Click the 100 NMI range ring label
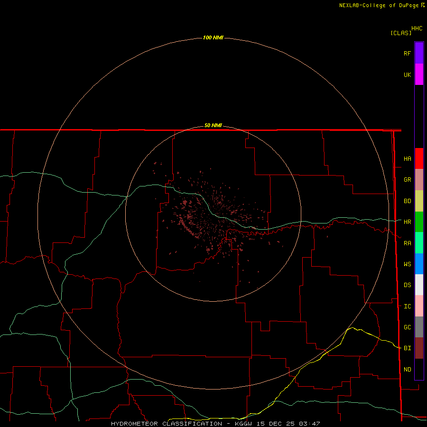427x427 pixels. pyautogui.click(x=213, y=37)
